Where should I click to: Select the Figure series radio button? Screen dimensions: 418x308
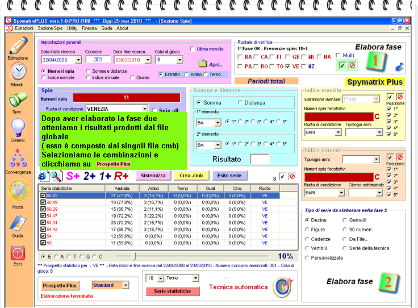point(307,230)
